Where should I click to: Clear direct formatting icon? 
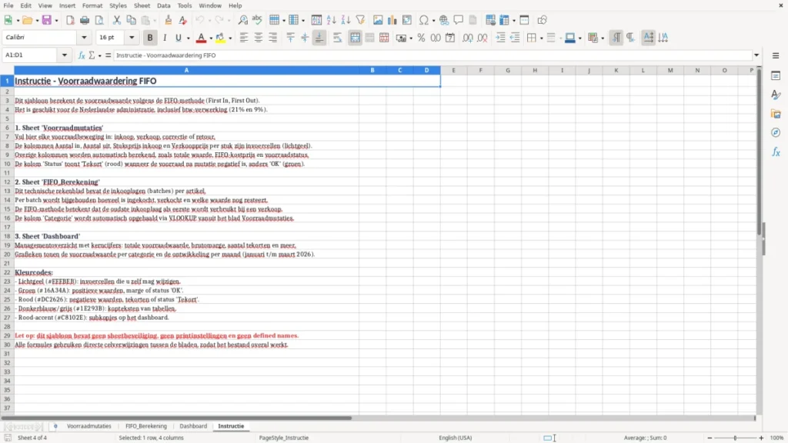point(183,20)
